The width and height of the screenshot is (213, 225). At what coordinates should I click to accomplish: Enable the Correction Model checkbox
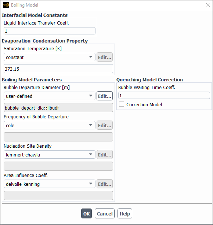point(122,104)
